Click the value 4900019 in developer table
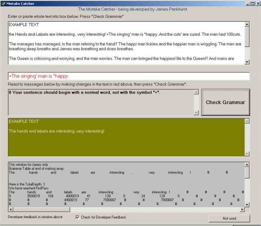261x226 pixels. point(71,200)
